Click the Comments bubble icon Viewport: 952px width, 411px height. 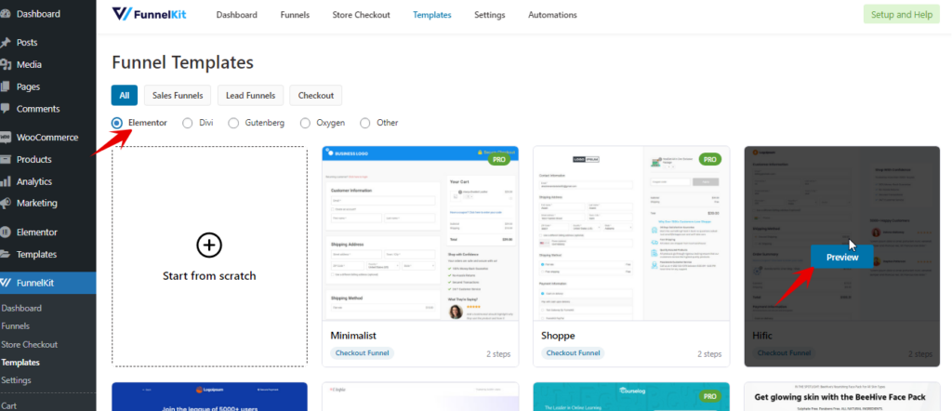[5, 109]
